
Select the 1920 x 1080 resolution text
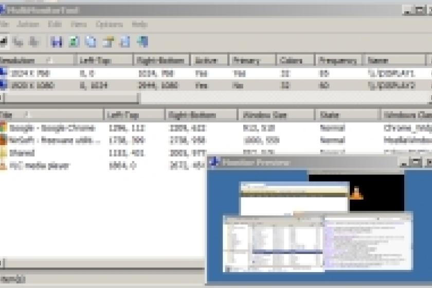[x=32, y=85]
